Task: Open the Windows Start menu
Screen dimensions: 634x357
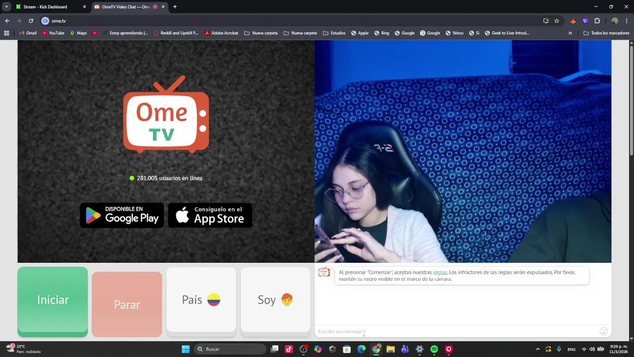Action: tap(186, 349)
